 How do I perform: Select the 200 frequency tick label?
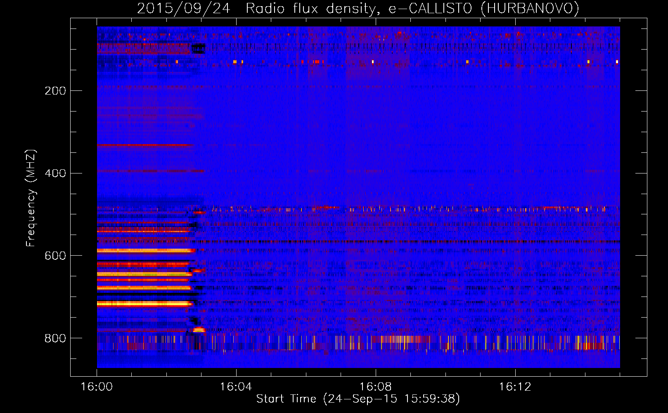[x=55, y=91]
